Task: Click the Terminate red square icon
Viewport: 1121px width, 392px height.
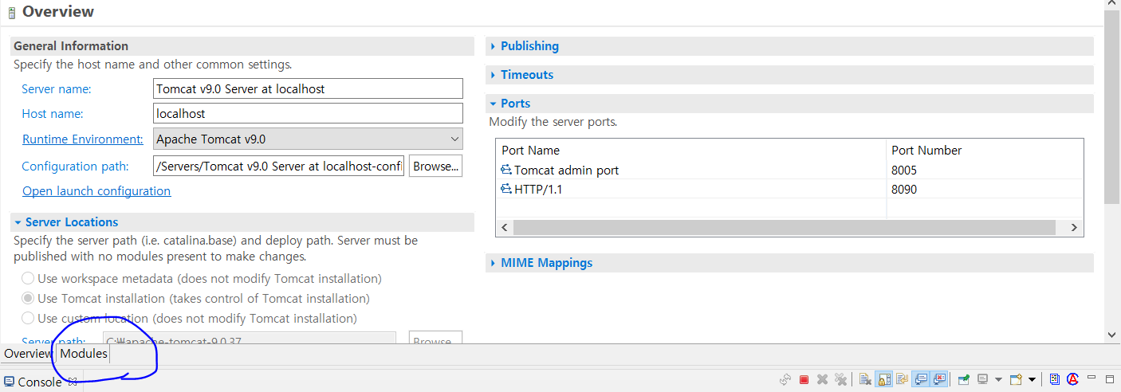Action: 804,379
